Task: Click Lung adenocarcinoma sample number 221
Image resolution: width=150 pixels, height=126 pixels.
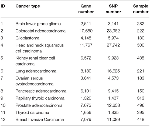Action: coord(141,71)
